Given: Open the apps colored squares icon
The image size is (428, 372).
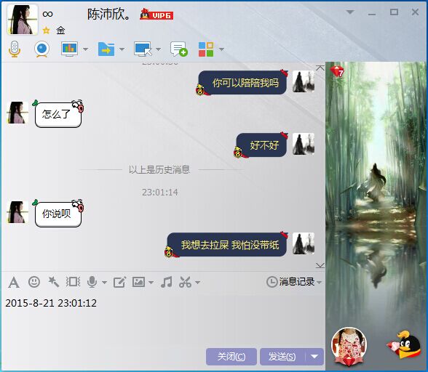Looking at the screenshot, I should 206,49.
